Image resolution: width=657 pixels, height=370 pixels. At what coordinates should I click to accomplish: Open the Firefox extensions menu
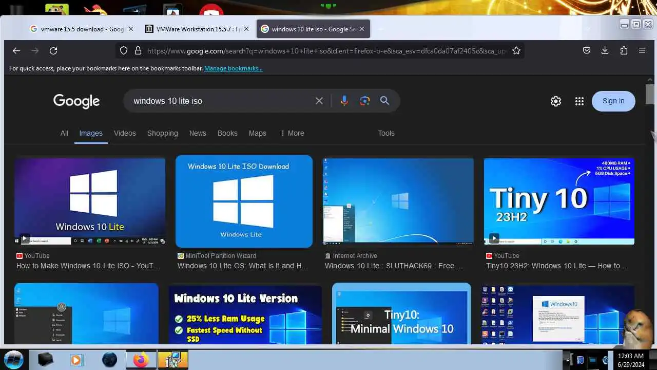pyautogui.click(x=624, y=50)
